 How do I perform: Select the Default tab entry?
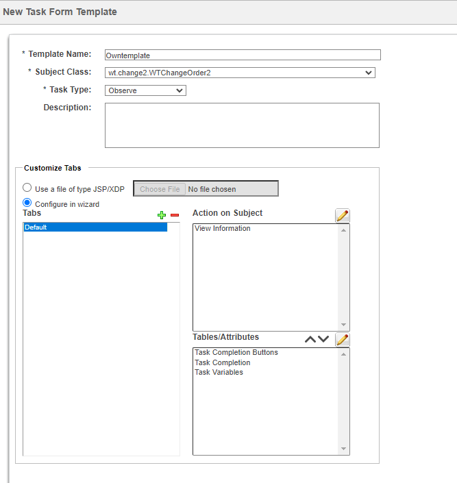coord(95,227)
